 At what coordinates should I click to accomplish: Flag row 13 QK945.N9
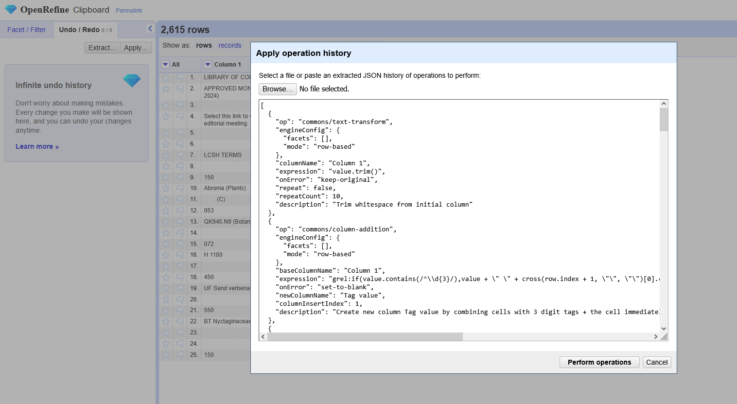(180, 222)
